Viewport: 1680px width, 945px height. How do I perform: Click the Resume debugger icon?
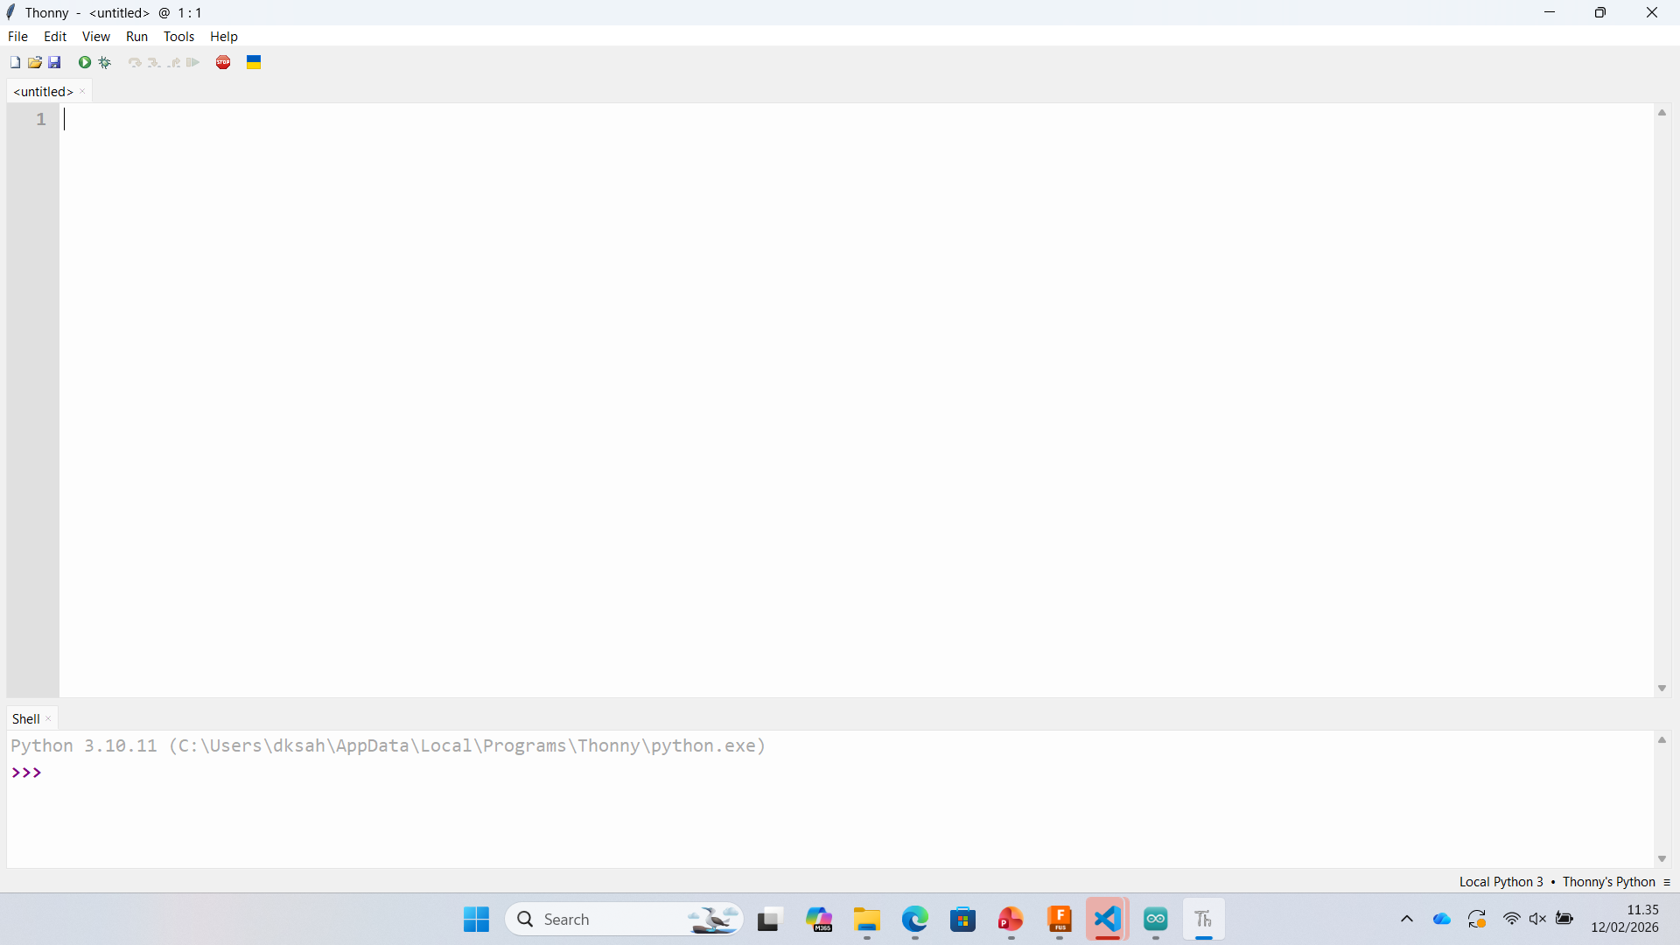coord(193,62)
